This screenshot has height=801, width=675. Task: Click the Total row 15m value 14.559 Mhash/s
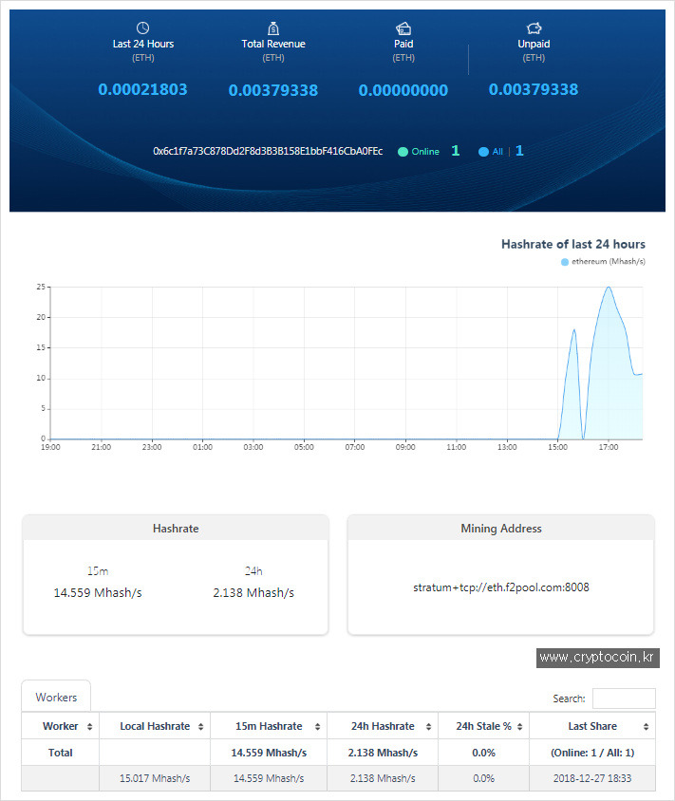269,753
